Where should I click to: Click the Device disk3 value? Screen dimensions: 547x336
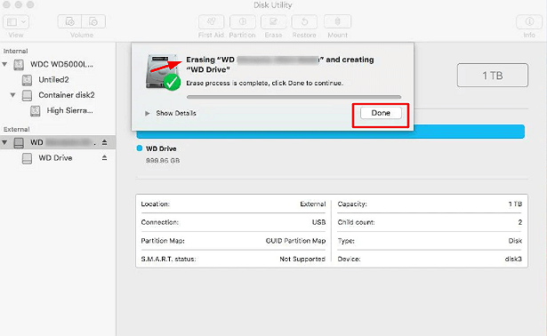point(513,259)
